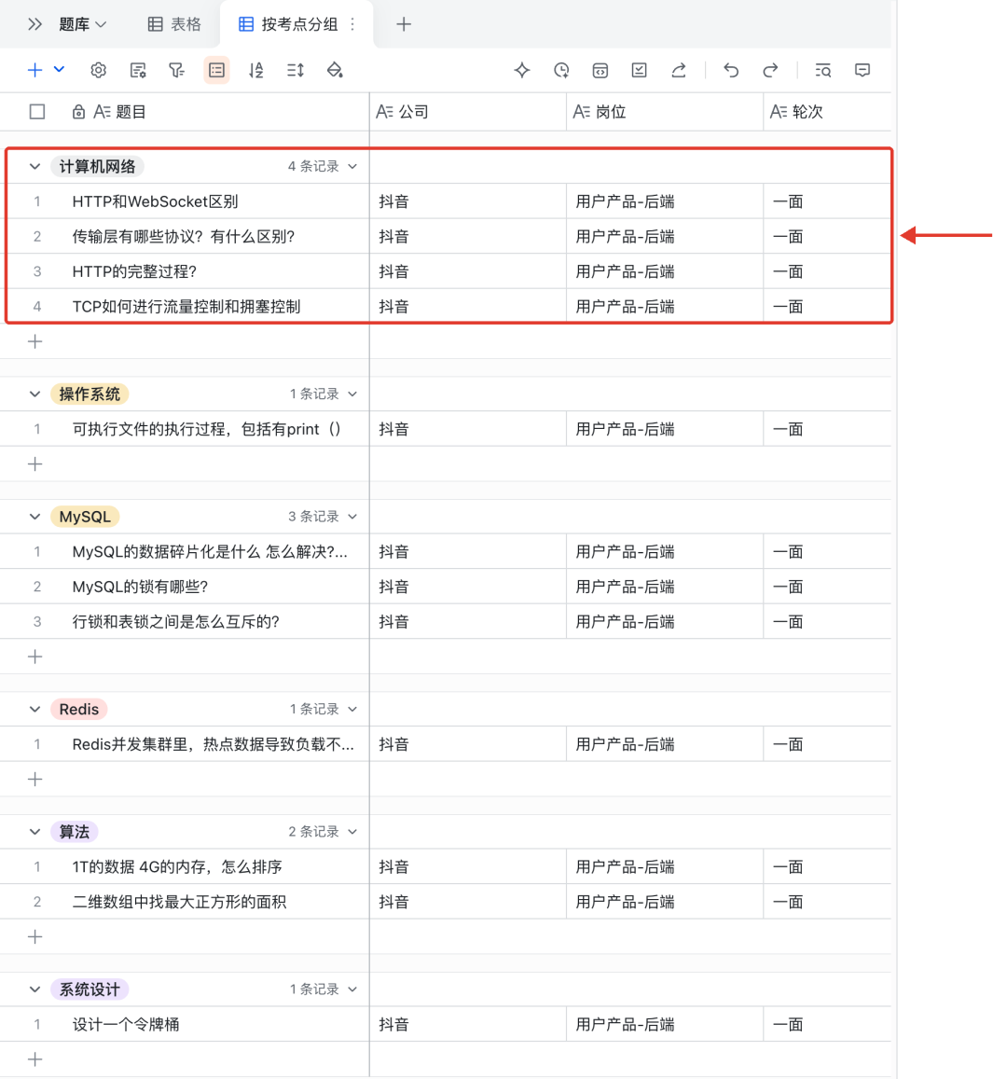Switch to the 表格 view tab
Screen dimensions: 1007x1079
174,25
